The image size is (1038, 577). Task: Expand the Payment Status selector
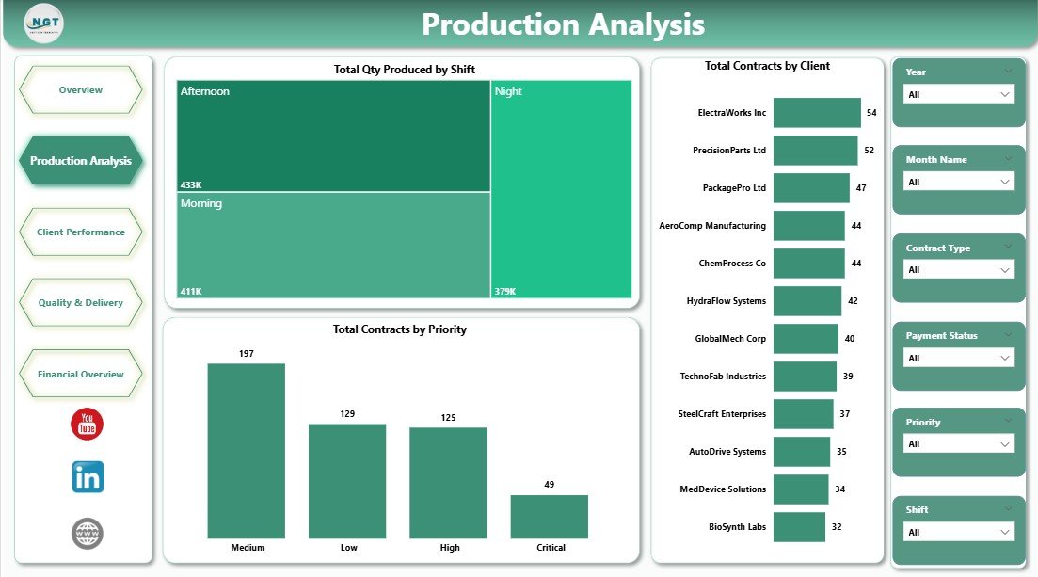[x=958, y=358]
